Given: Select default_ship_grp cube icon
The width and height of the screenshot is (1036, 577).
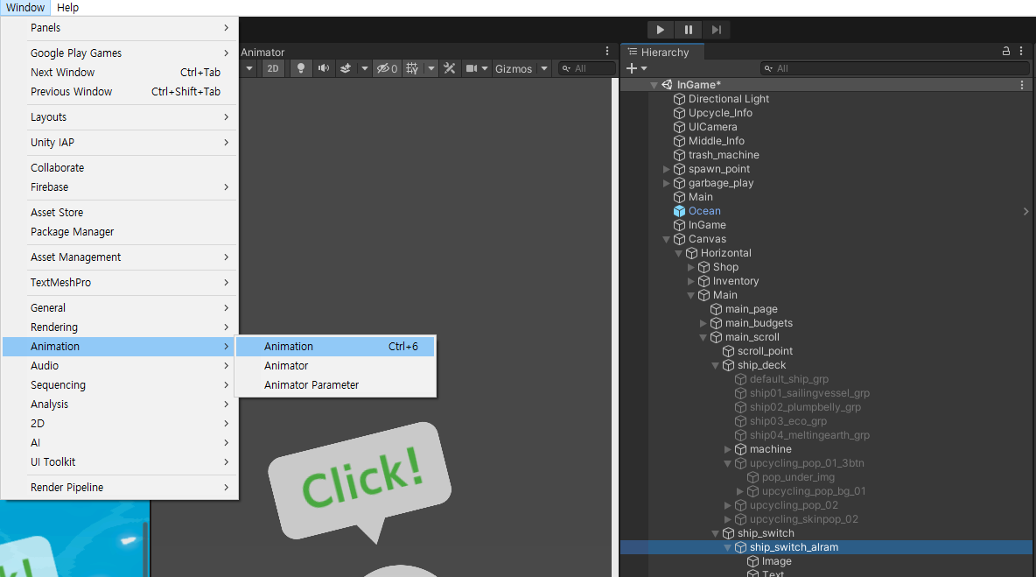Looking at the screenshot, I should pos(740,379).
